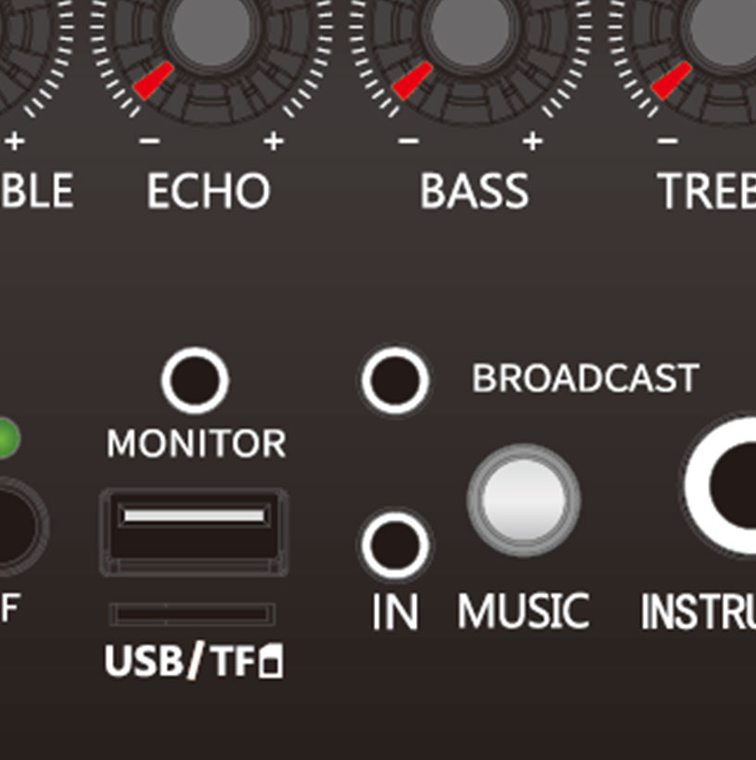756x760 pixels.
Task: Click the red pointer on ECHO knob
Action: click(x=153, y=81)
